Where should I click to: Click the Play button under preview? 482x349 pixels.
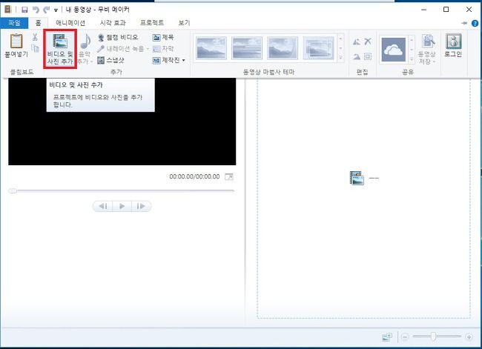pos(122,206)
